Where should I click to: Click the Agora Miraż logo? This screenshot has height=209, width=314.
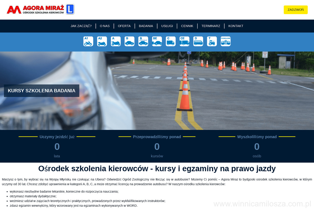pyautogui.click(x=41, y=9)
